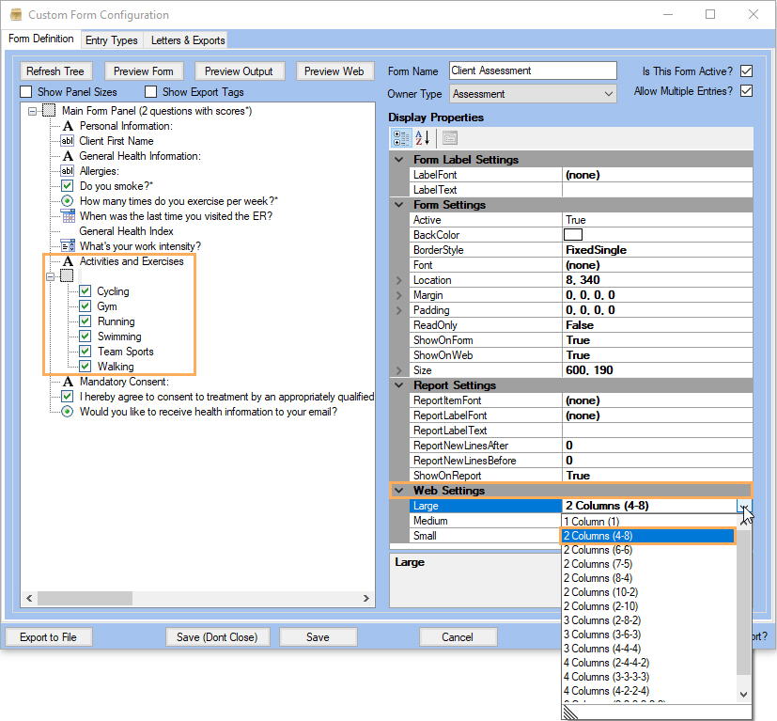Image resolution: width=777 pixels, height=721 pixels.
Task: Collapse the Activities sub-panel tree node
Action: pos(50,276)
